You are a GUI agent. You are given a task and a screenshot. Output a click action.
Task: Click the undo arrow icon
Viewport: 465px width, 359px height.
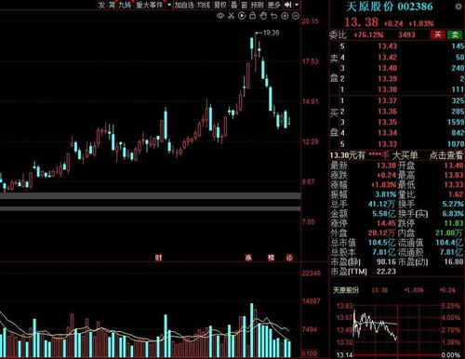273,16
